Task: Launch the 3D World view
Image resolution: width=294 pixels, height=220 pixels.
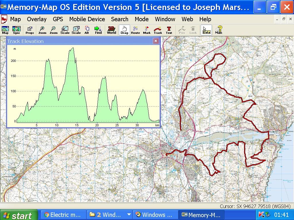Action: pos(111,30)
